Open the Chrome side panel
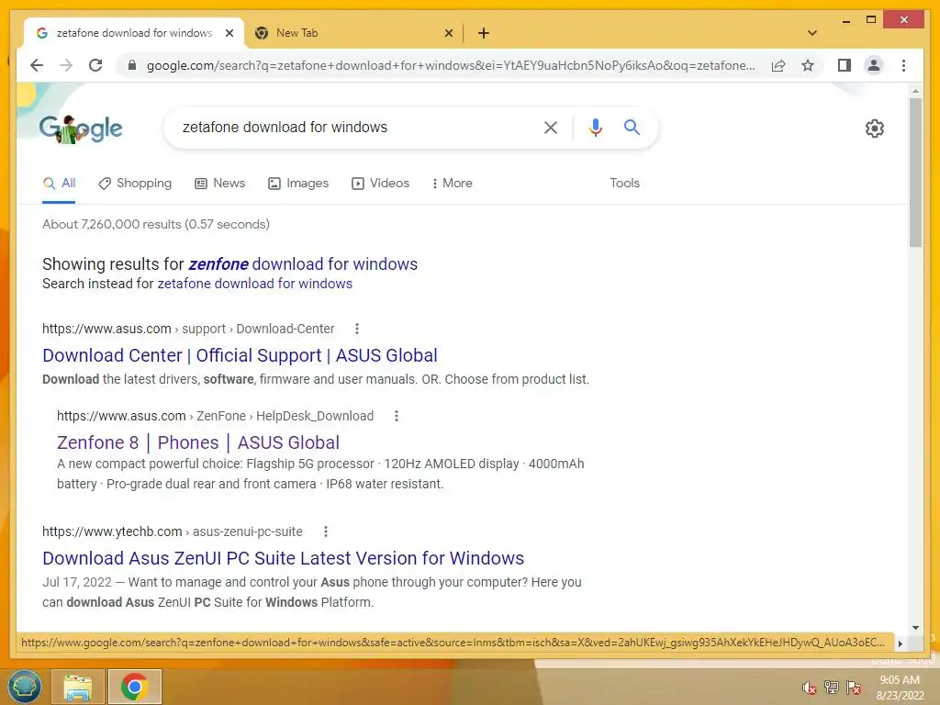Image resolution: width=940 pixels, height=705 pixels. (x=845, y=65)
